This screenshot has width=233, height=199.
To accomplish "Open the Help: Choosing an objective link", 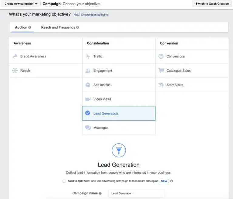I will point(91,15).
